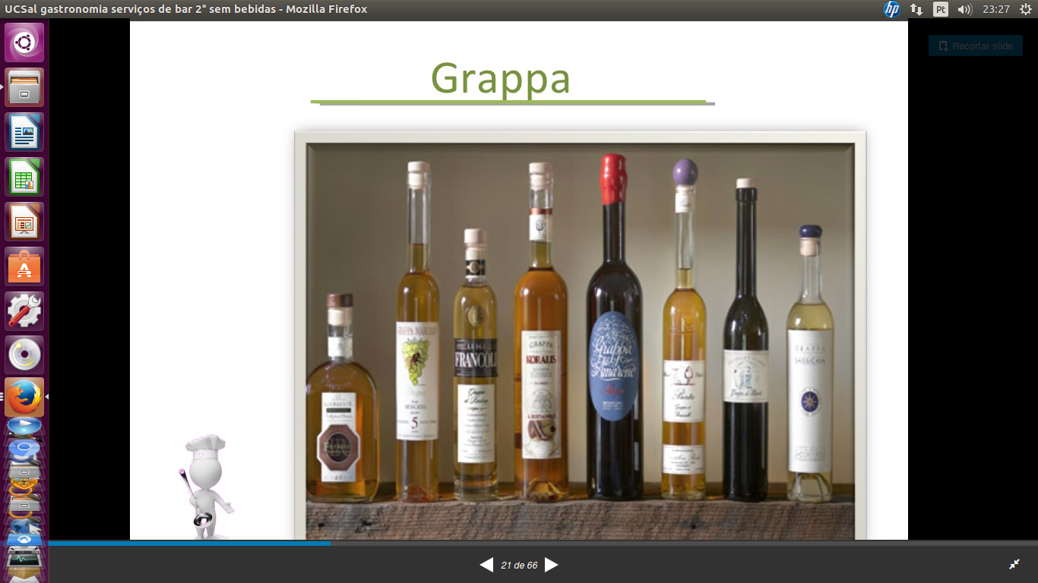Image resolution: width=1038 pixels, height=583 pixels.
Task: Exit fullscreen with the collapse arrows icon
Action: click(1014, 564)
